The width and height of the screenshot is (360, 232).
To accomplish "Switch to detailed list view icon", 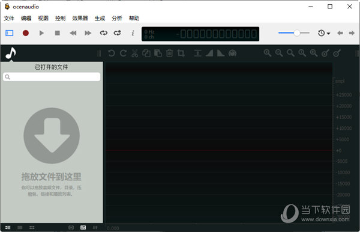I will (8, 228).
